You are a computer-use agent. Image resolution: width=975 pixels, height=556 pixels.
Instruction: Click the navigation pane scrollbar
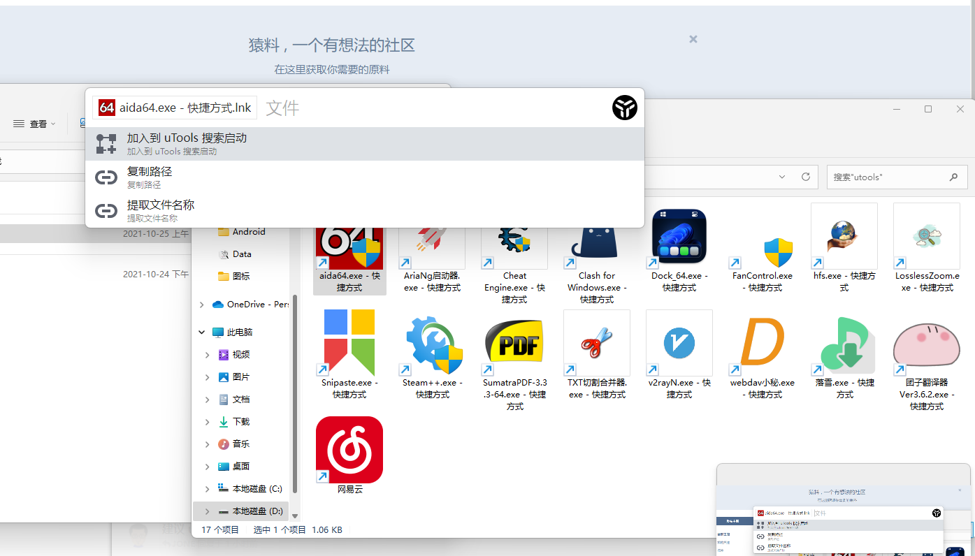click(x=295, y=393)
